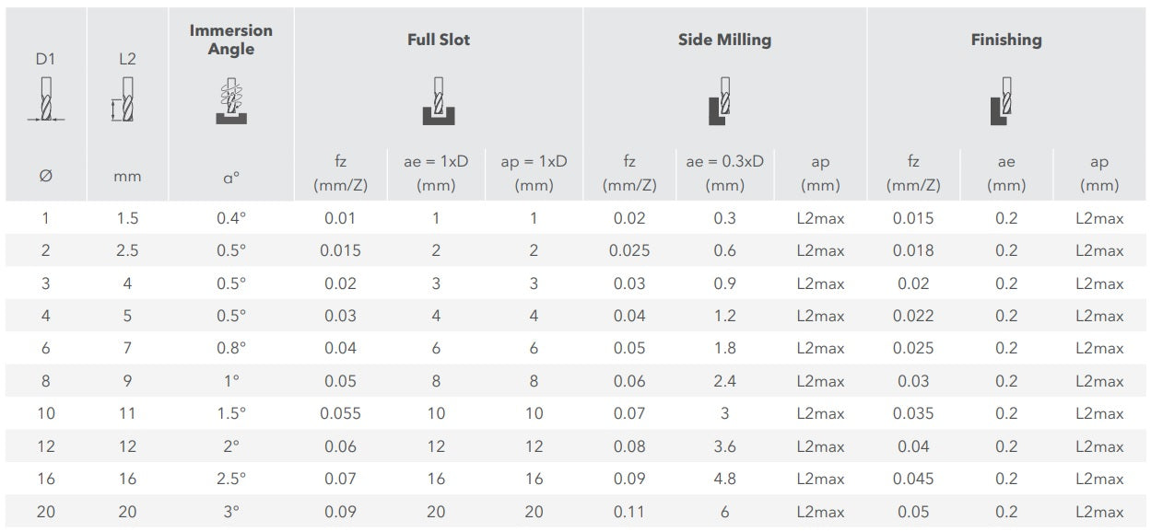Select the Immersion Angle column header
The height and width of the screenshot is (532, 1151).
pyautogui.click(x=231, y=40)
